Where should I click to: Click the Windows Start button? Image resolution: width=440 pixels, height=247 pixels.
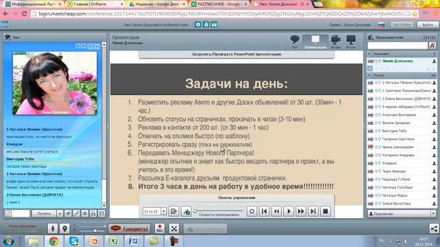pos(8,241)
